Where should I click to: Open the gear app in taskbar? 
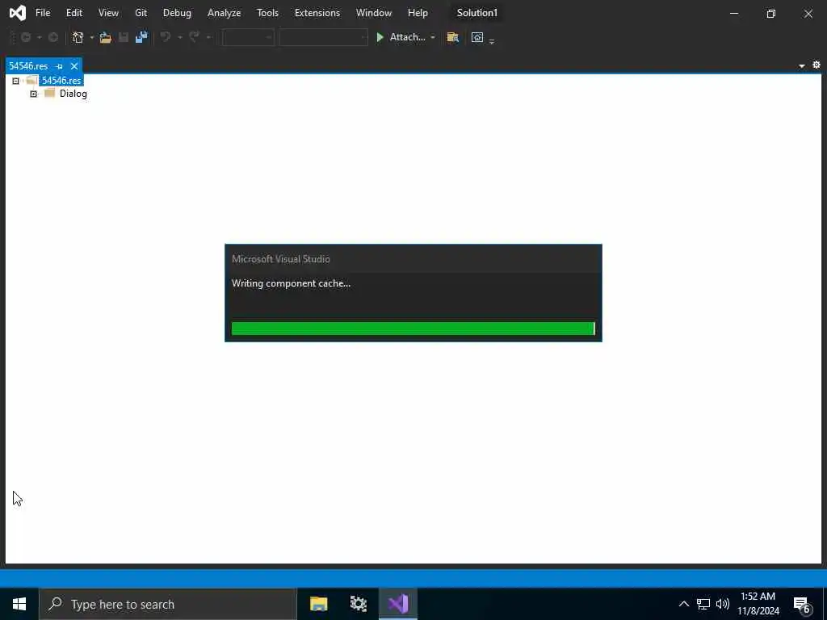(x=358, y=604)
